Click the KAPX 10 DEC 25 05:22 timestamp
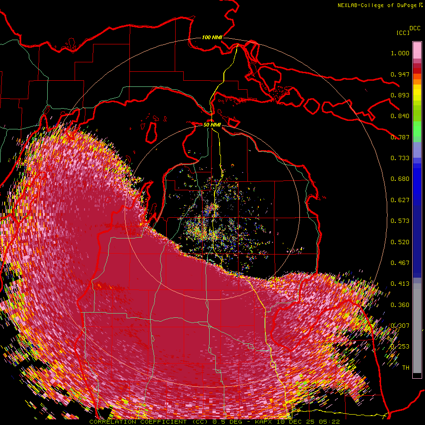425x425 pixels. click(297, 422)
